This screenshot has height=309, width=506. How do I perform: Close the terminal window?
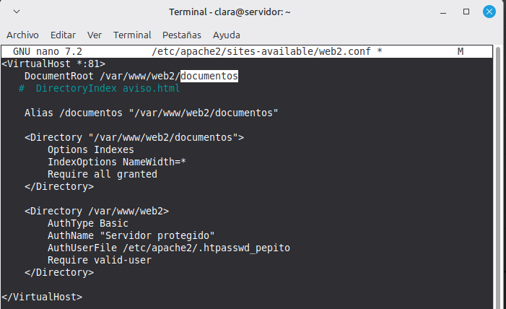point(489,12)
